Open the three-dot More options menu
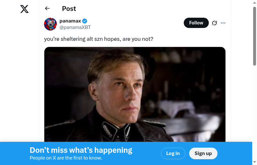257x165 pixels. (223, 23)
